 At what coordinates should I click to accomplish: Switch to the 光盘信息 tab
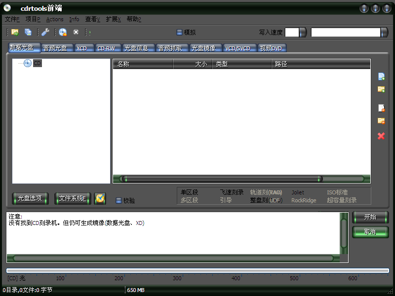click(139, 48)
